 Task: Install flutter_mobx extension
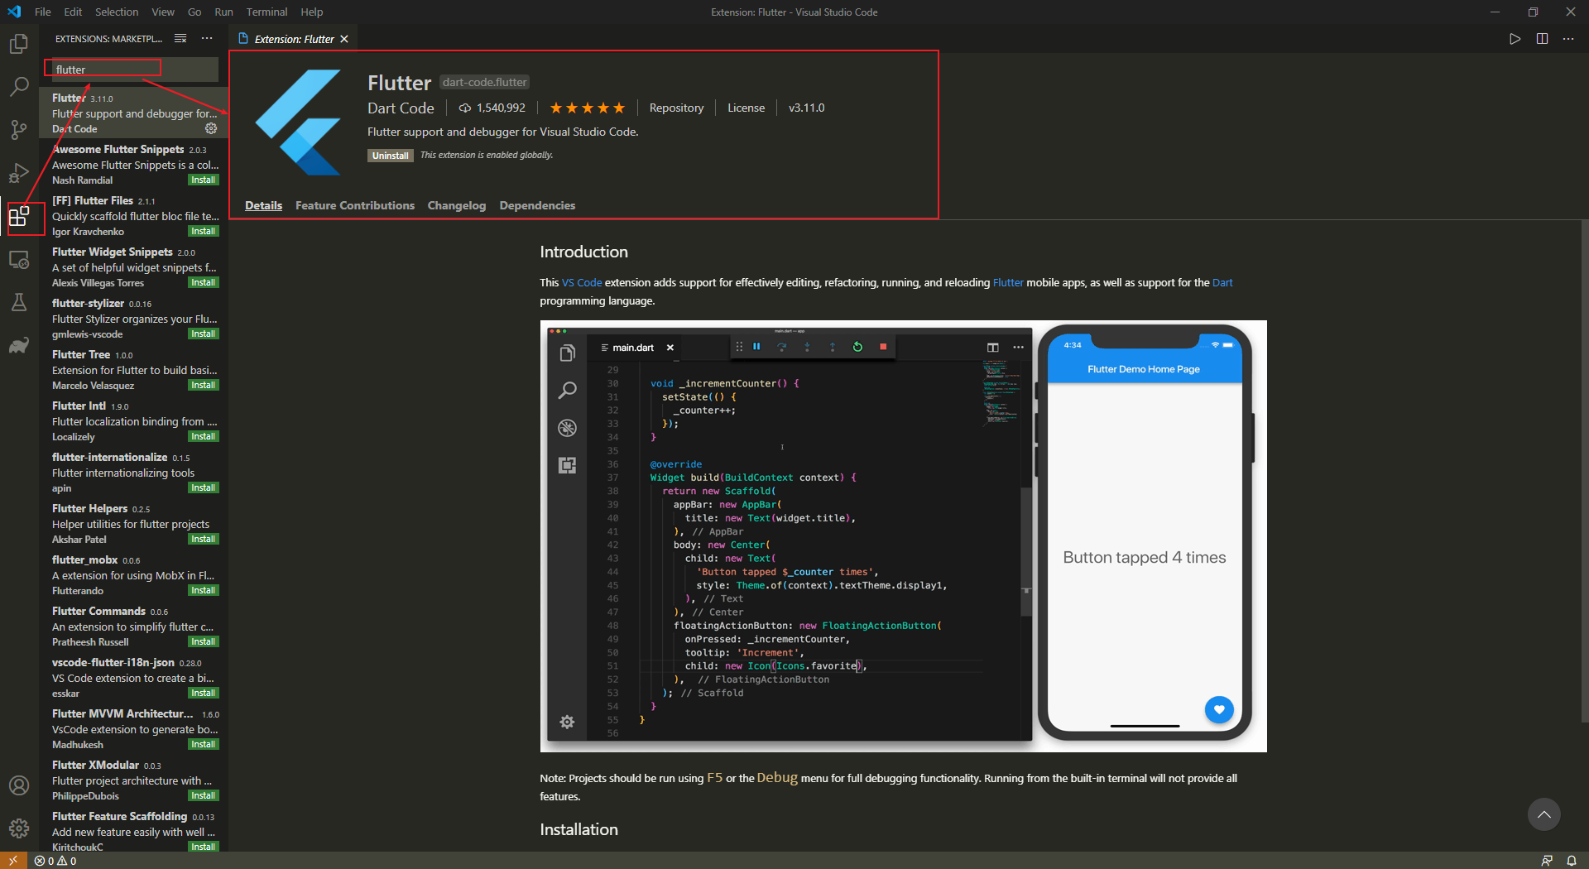pyautogui.click(x=203, y=590)
